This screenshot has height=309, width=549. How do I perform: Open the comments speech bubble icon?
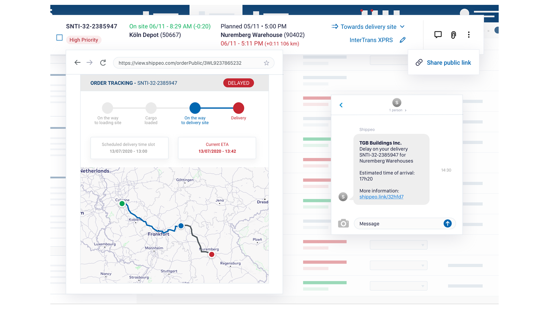438,35
